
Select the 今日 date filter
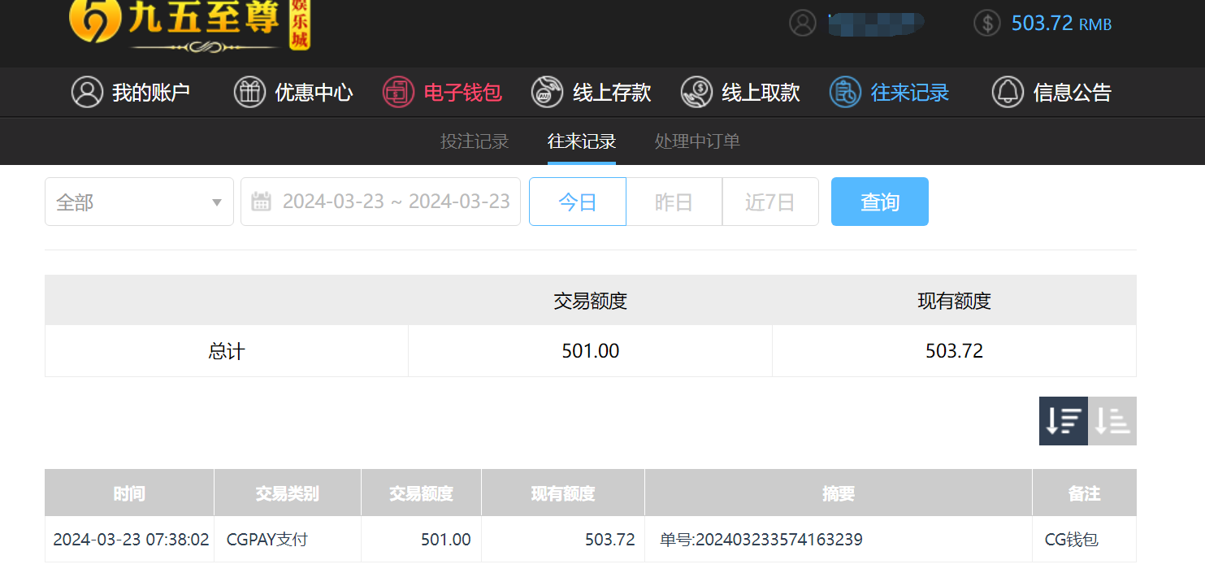click(578, 202)
